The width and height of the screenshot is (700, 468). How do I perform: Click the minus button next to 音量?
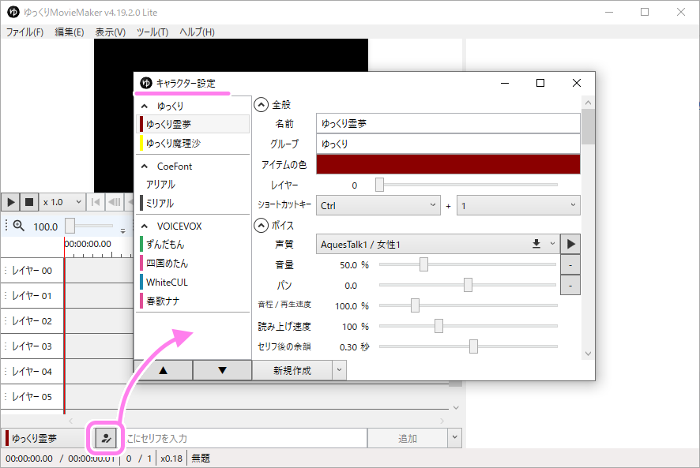coord(570,265)
